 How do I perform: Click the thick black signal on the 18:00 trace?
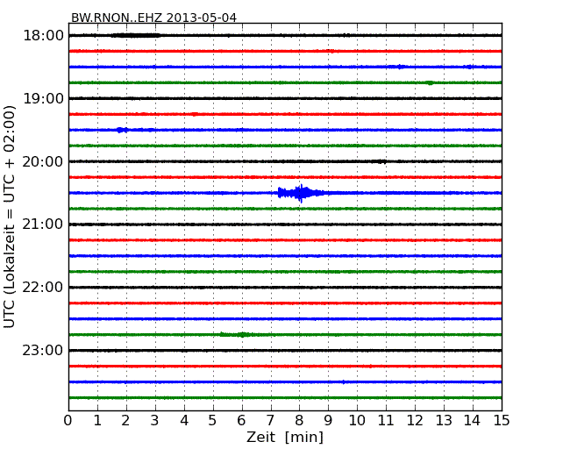coord(135,35)
